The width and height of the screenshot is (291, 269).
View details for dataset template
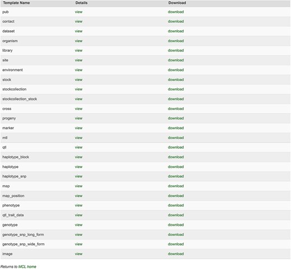pyautogui.click(x=78, y=31)
